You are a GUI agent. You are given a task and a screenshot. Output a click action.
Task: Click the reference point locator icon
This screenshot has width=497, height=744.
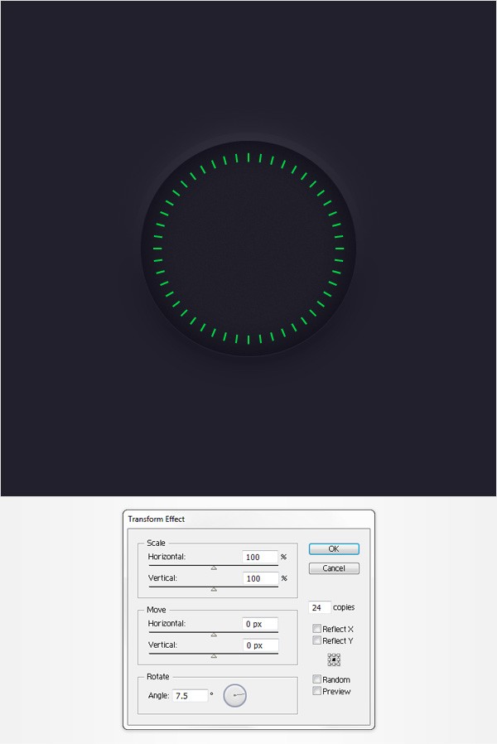334,660
